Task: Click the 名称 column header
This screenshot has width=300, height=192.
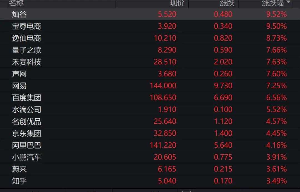Action: (x=16, y=3)
